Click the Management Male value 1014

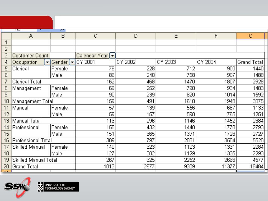(216, 95)
